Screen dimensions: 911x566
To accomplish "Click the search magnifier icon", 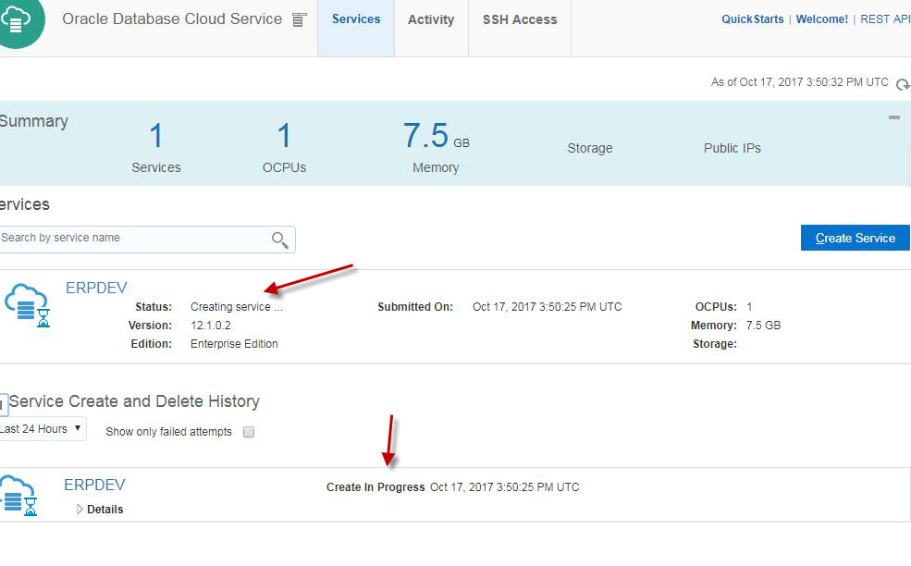I will [x=280, y=240].
